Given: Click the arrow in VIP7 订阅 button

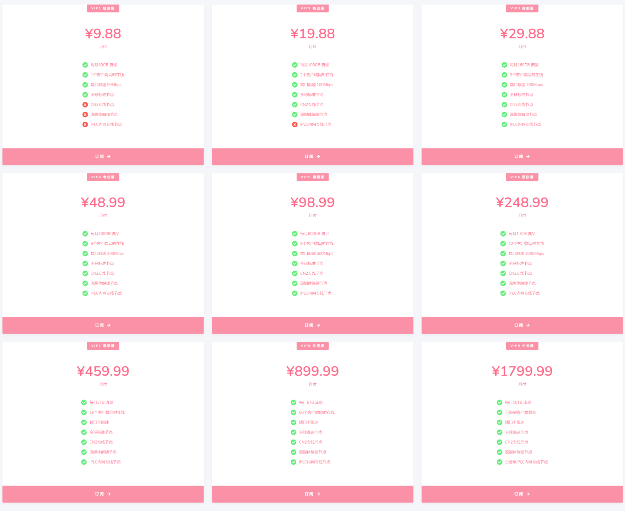Looking at the screenshot, I should [x=109, y=494].
